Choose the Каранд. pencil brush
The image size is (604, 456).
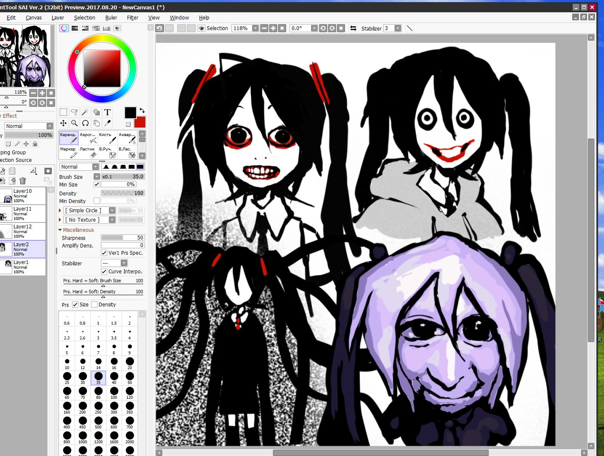(x=68, y=138)
